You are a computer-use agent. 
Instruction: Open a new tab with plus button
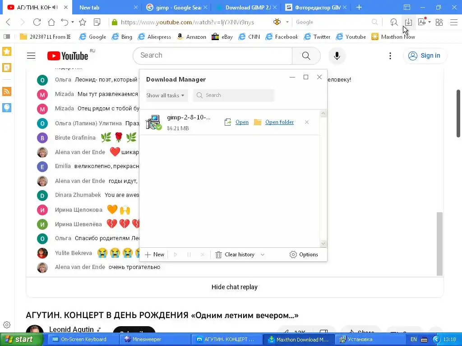tap(359, 7)
